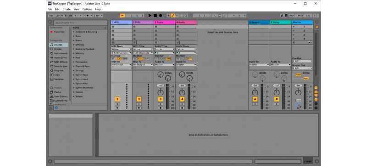Toggle the MIDI arrangement overdub plus button

click(x=168, y=16)
